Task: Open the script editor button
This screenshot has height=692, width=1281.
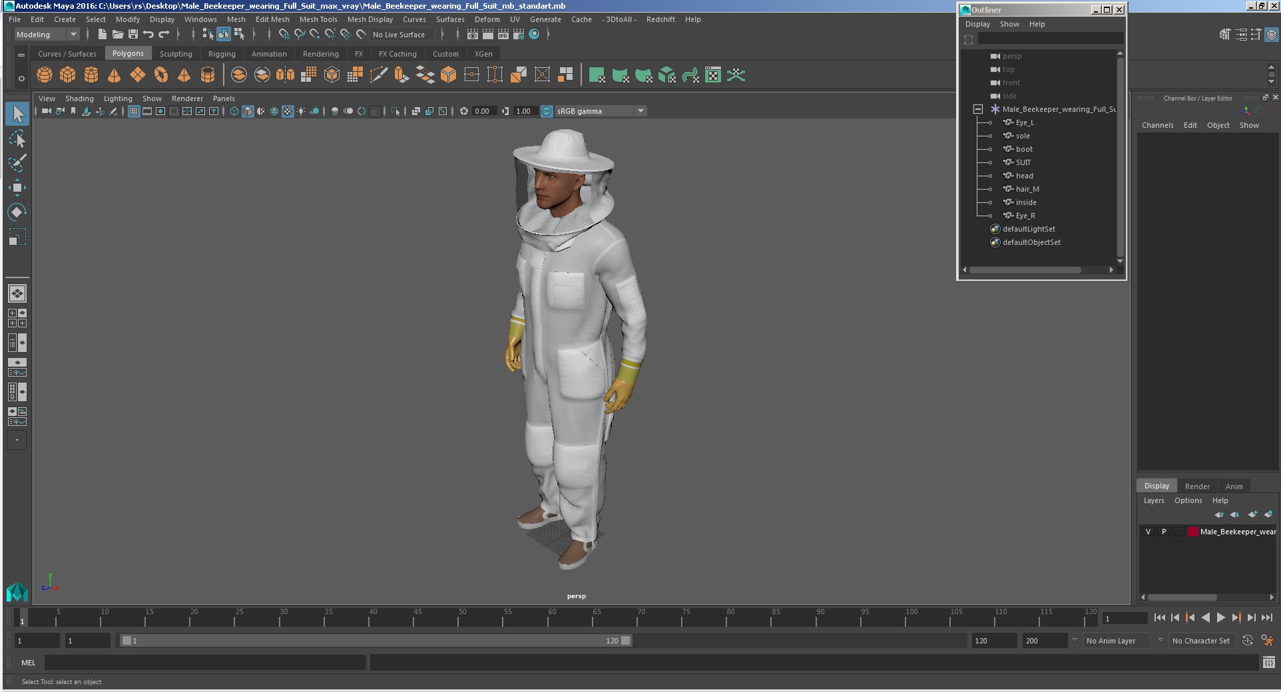Action: (1268, 663)
